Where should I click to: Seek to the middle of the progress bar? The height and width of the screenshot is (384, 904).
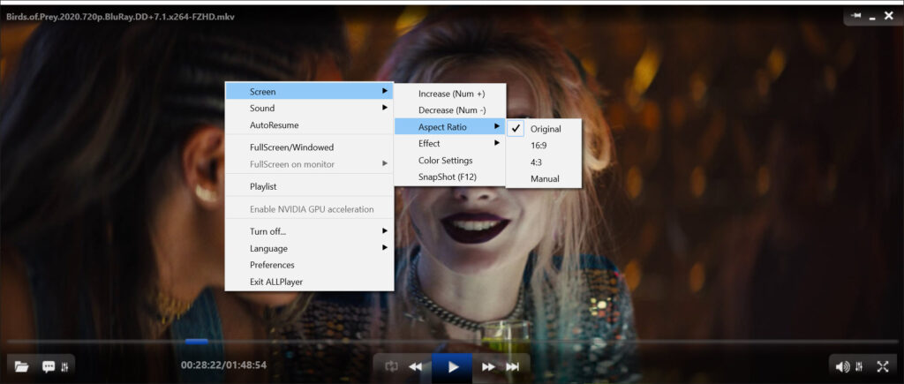point(452,342)
